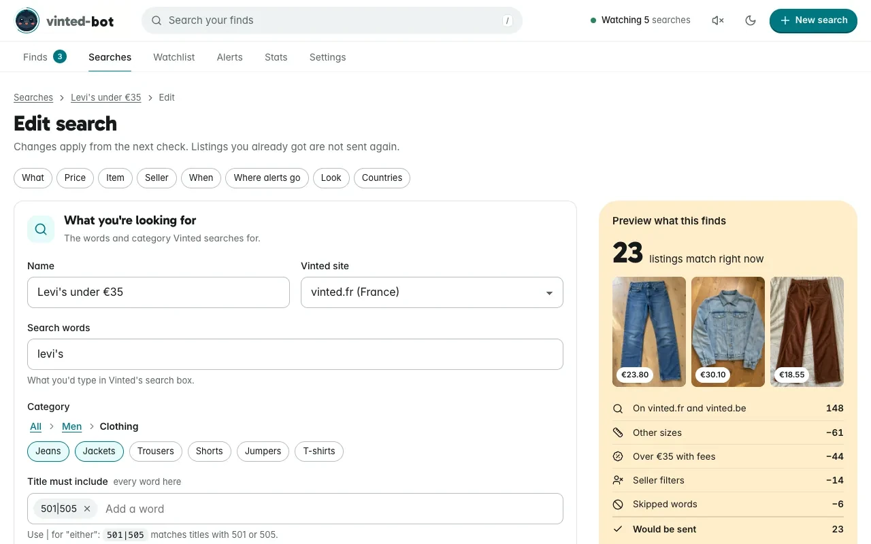Screen dimensions: 871x544
Task: Click the −44 value in preview
Action: click(x=835, y=456)
